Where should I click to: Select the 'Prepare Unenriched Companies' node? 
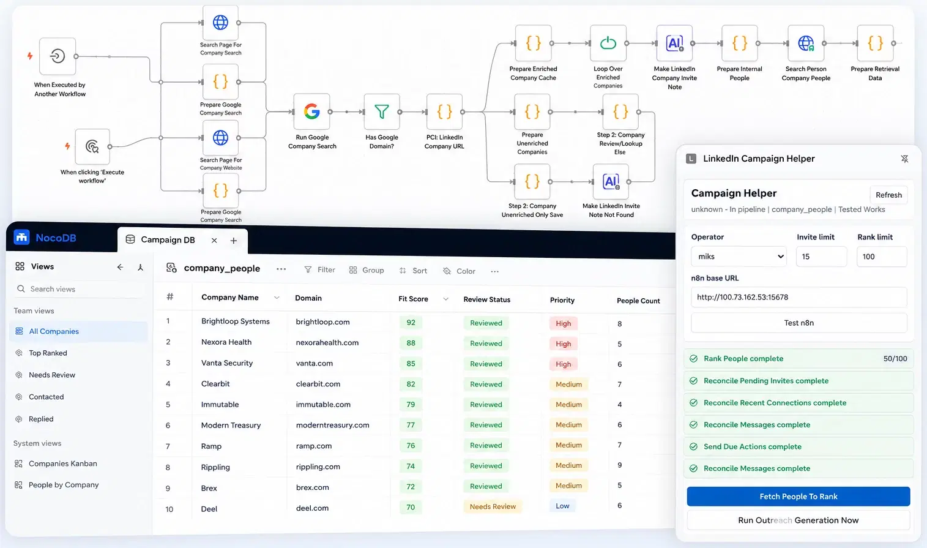pos(532,111)
